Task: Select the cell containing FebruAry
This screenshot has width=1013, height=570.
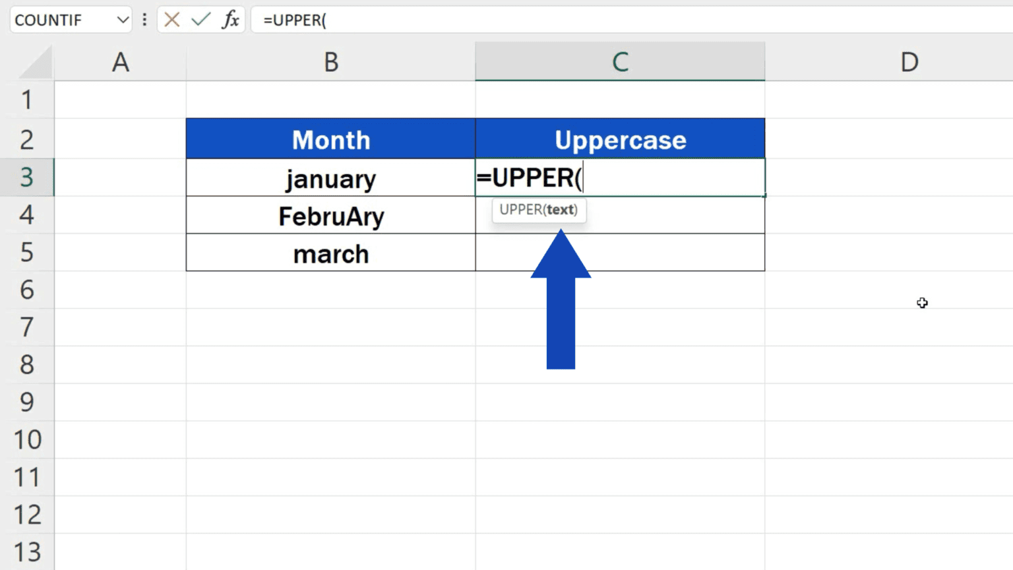Action: pyautogui.click(x=330, y=216)
